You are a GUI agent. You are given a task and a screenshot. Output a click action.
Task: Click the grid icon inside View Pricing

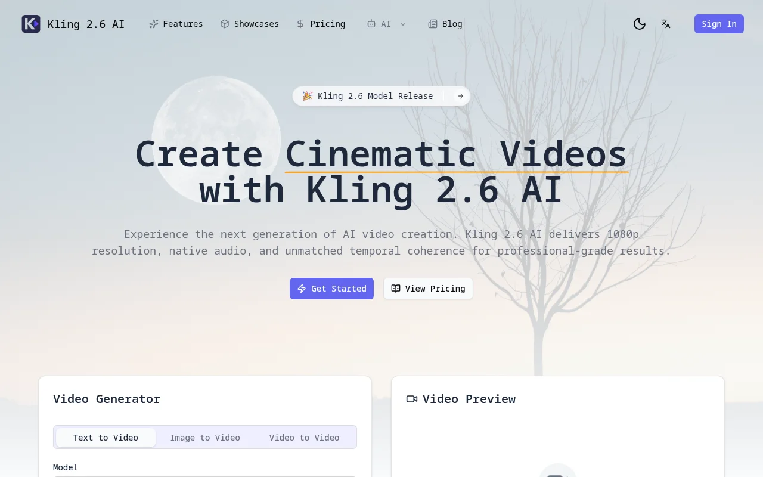(396, 289)
